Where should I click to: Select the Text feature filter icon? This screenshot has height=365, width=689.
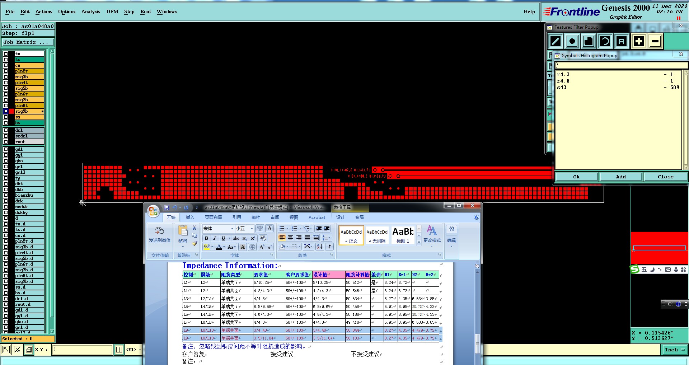(622, 41)
